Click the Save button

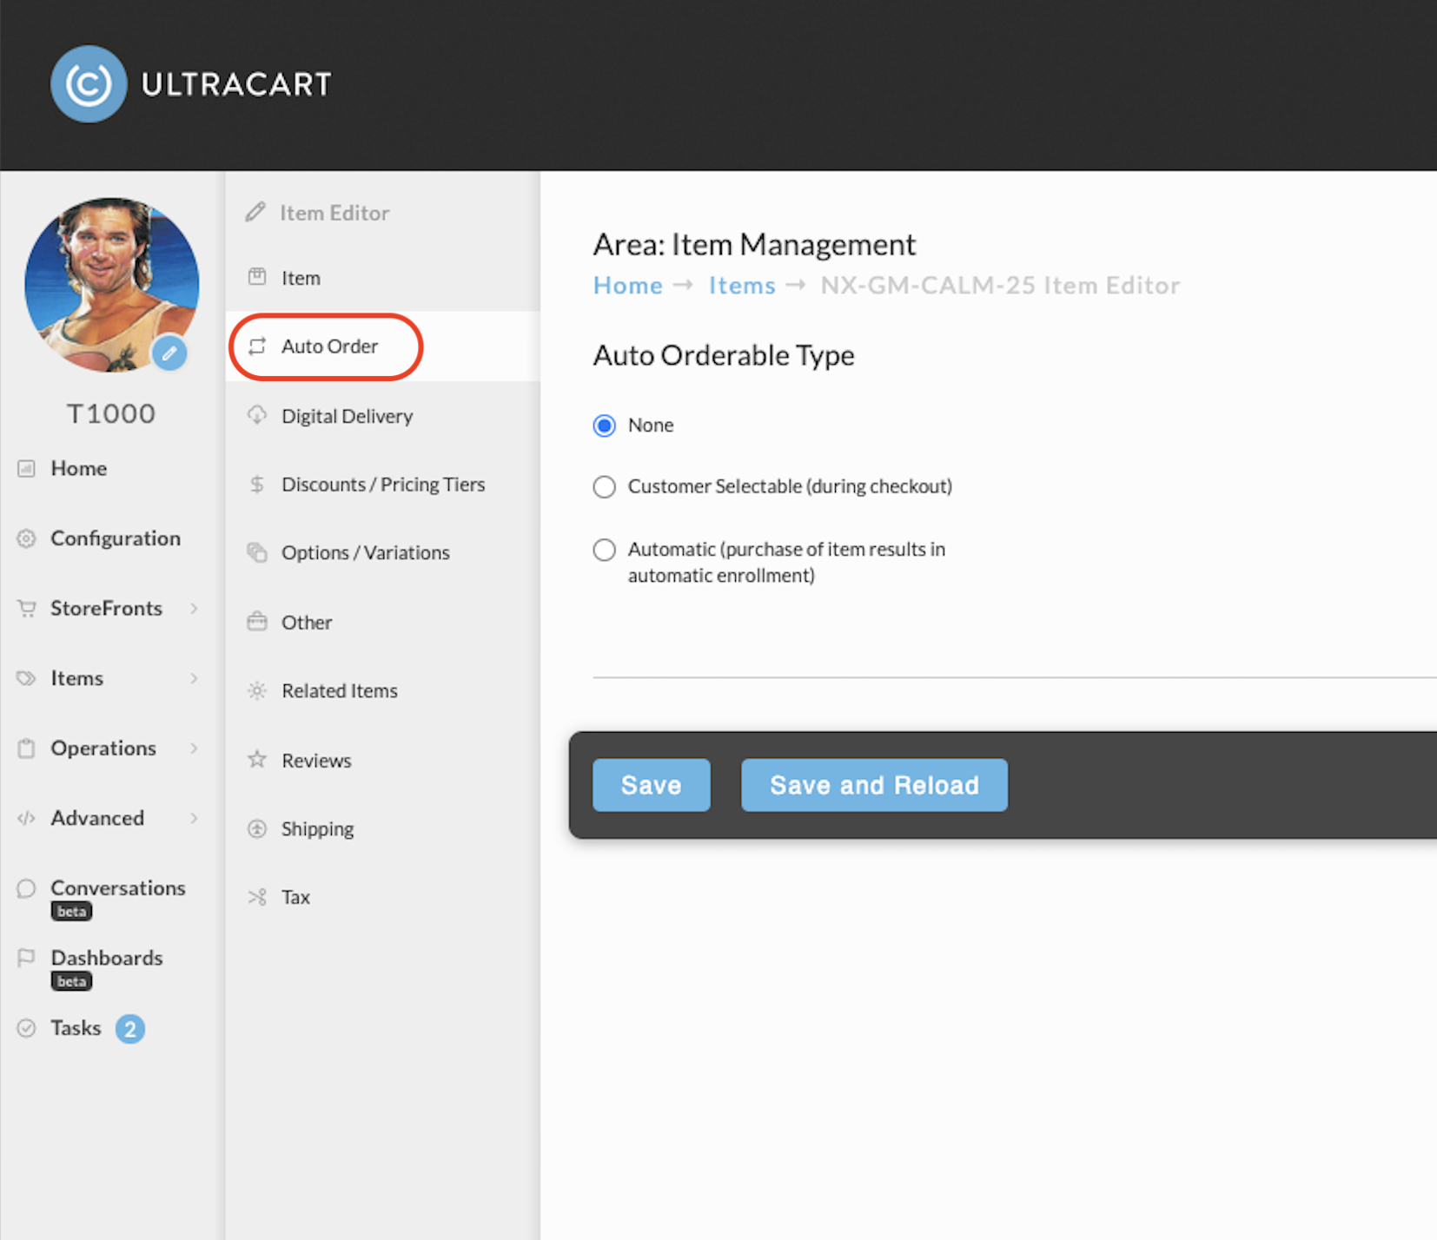[x=652, y=785]
